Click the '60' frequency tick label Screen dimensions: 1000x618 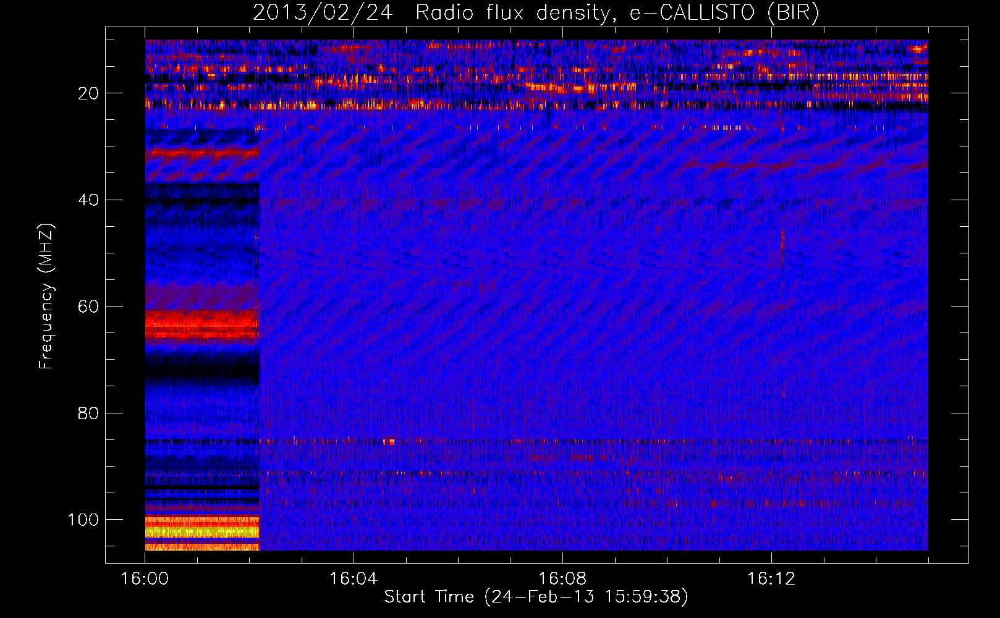pos(88,307)
